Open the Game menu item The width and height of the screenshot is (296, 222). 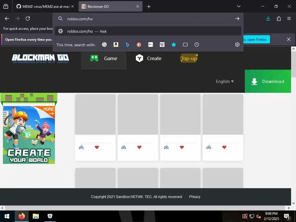click(x=104, y=58)
